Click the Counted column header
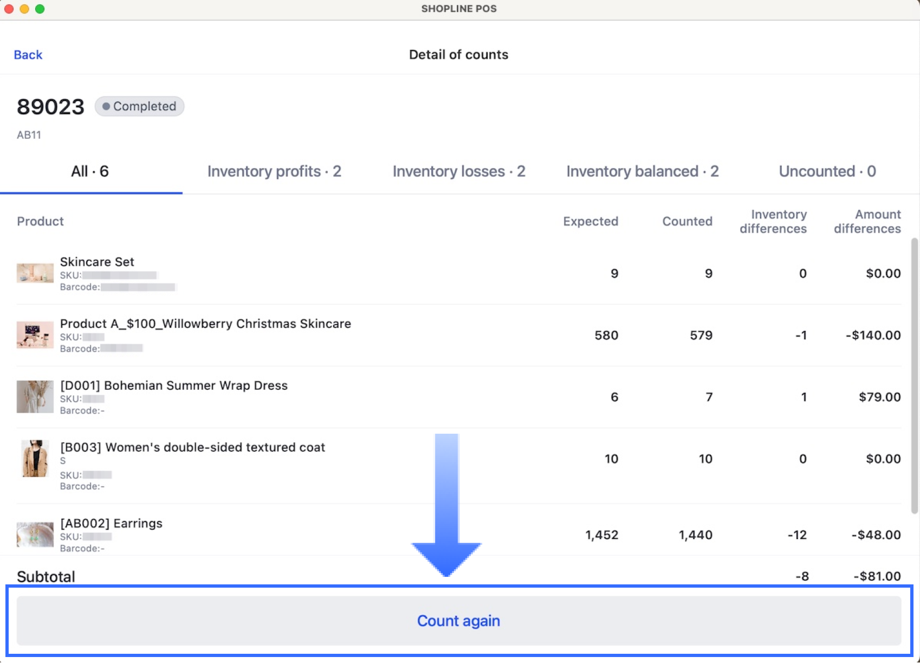920x663 pixels. point(687,221)
